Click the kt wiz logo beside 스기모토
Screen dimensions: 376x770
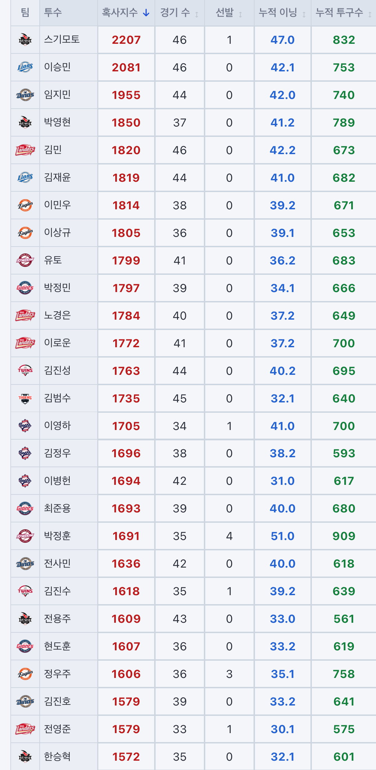(25, 40)
